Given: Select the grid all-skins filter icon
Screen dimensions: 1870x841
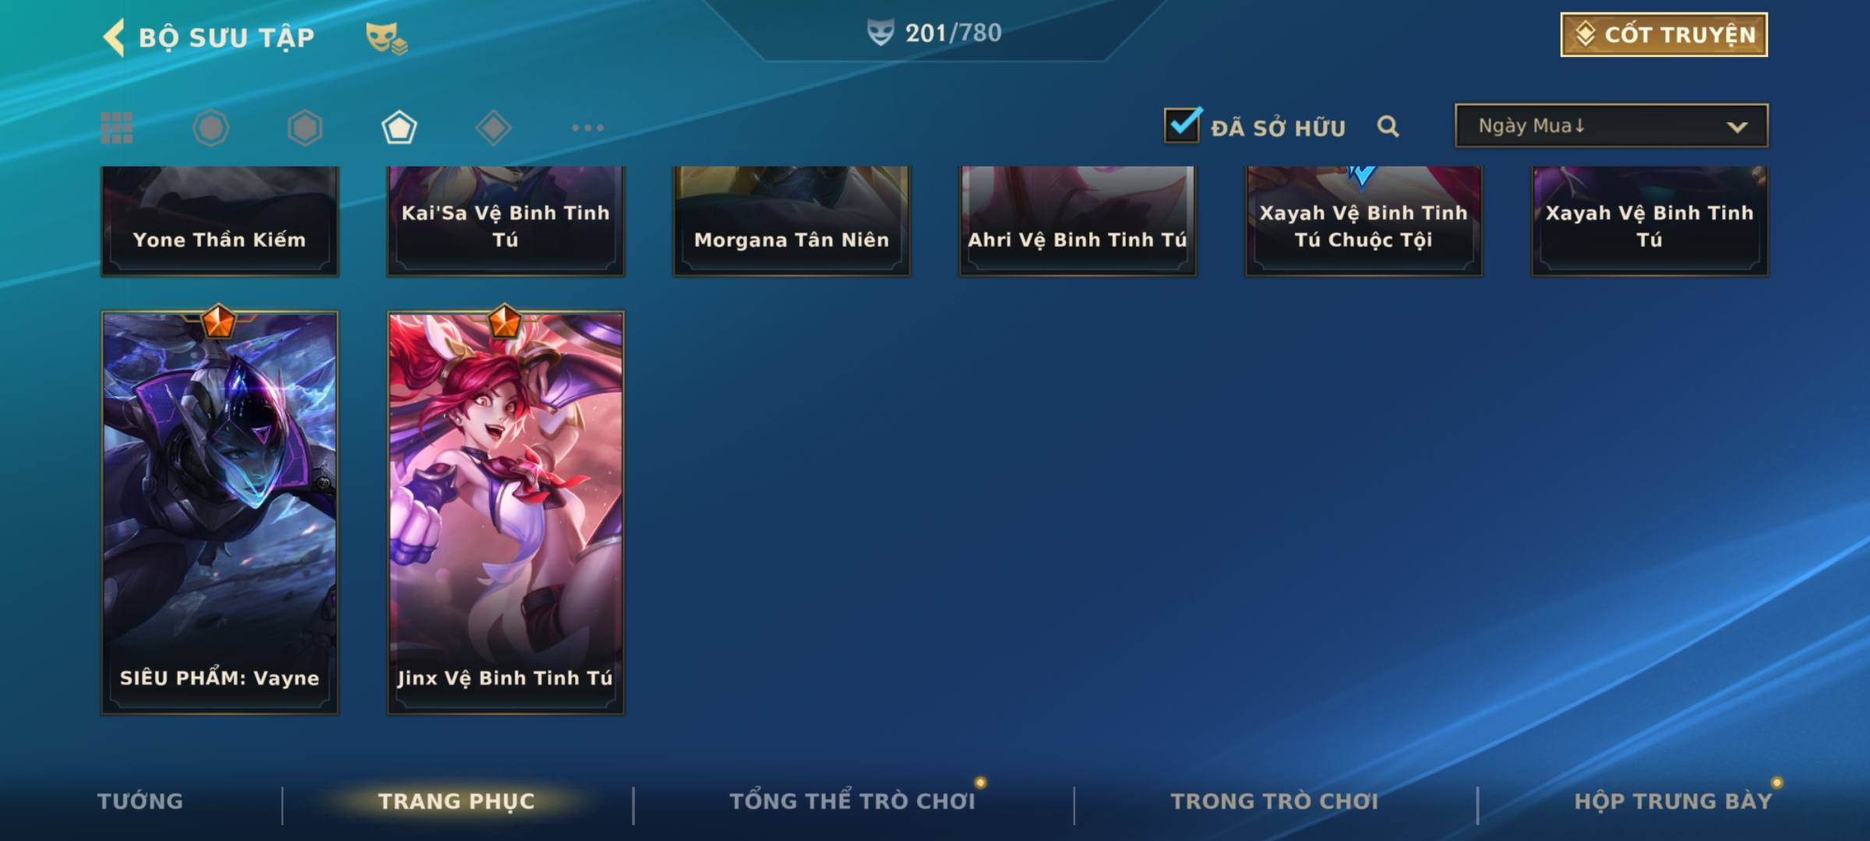Looking at the screenshot, I should (x=117, y=128).
